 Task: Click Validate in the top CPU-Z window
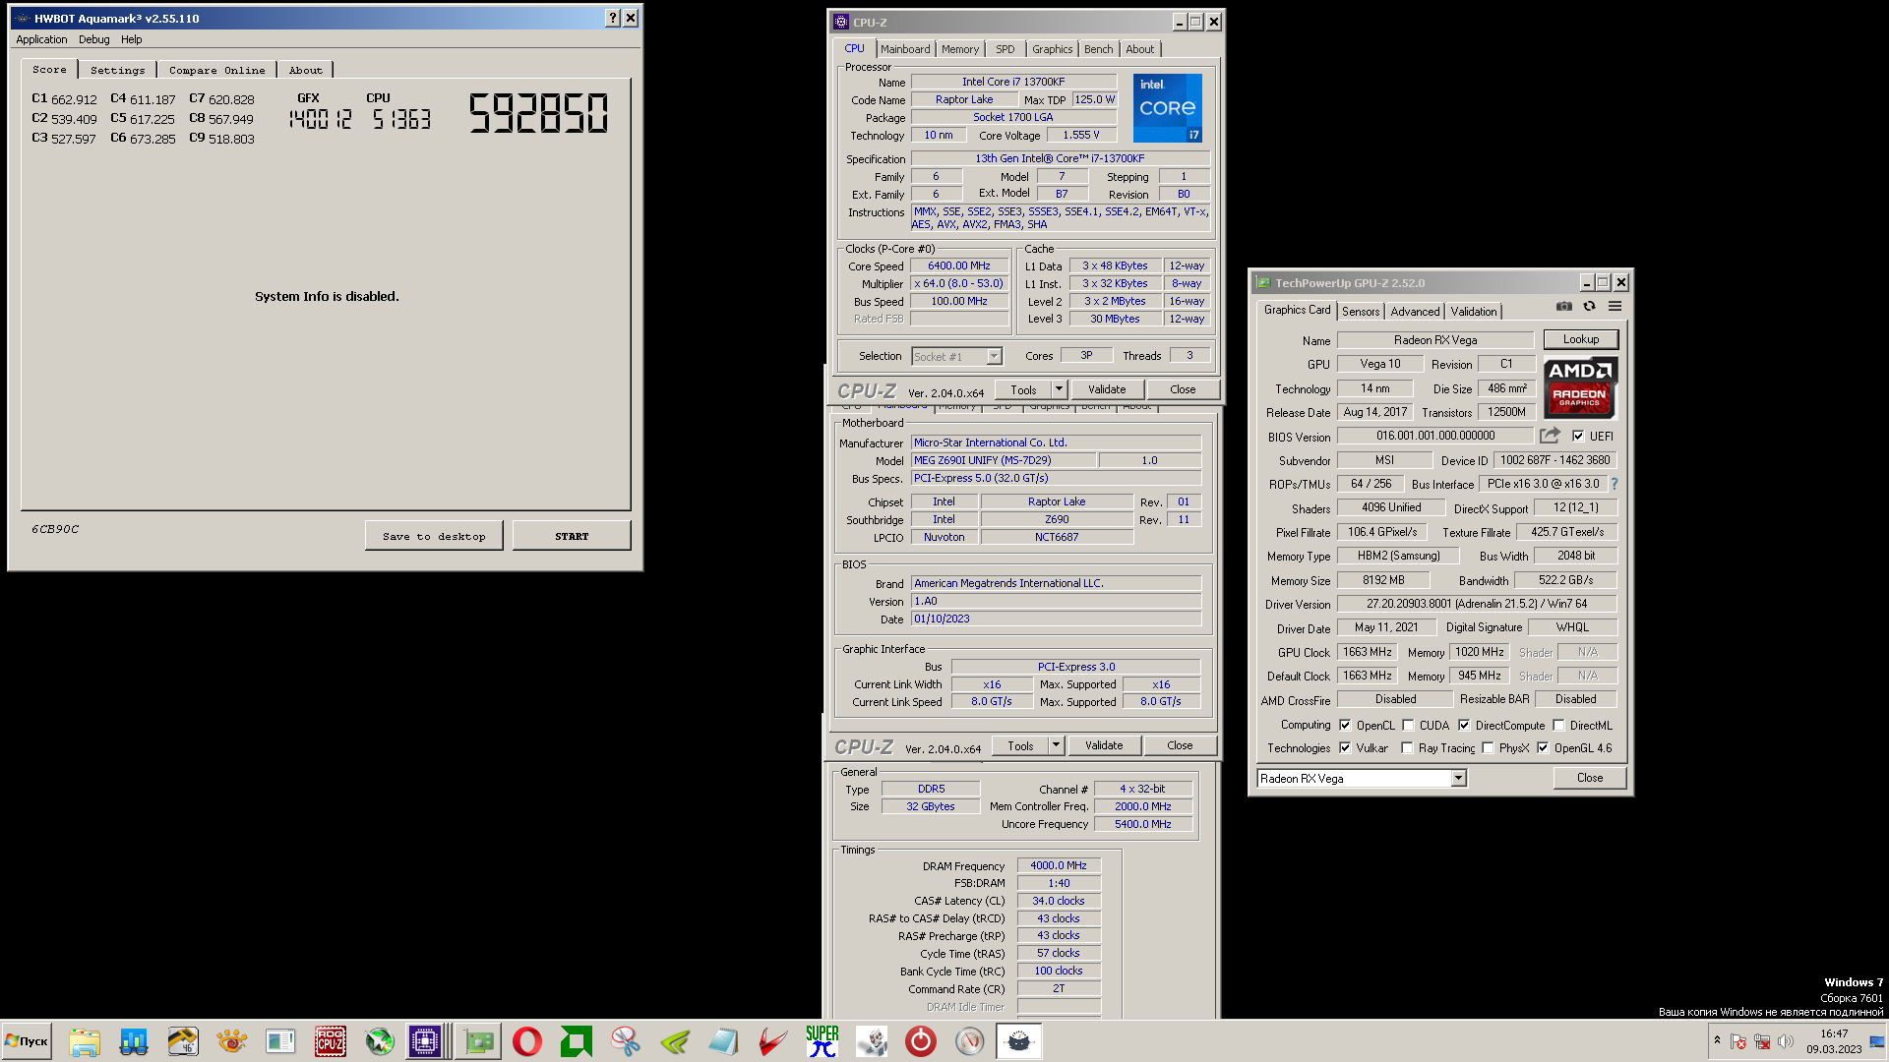tap(1107, 389)
